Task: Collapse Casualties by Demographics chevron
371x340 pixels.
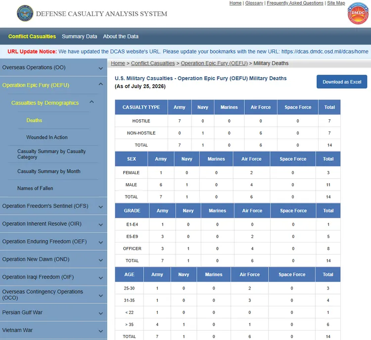Action: tap(92, 102)
